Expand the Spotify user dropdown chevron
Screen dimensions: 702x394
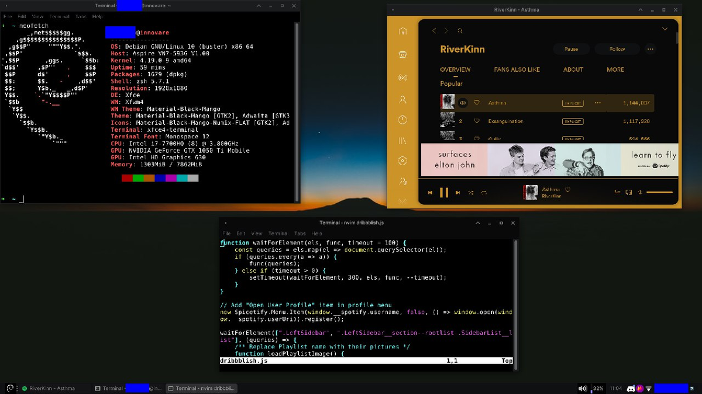pyautogui.click(x=665, y=29)
